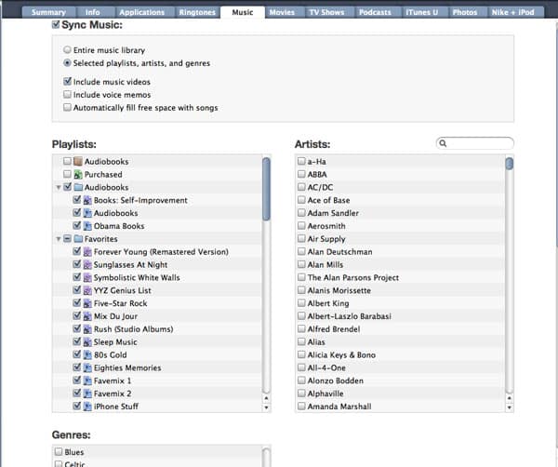558x467 pixels.
Task: Collapse the Audiobooks folder disclosure triangle
Action: (59, 187)
